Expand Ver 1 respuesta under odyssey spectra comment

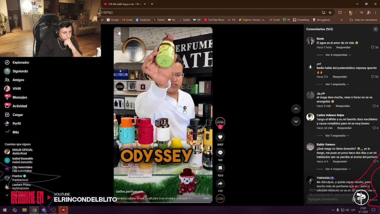(337, 84)
